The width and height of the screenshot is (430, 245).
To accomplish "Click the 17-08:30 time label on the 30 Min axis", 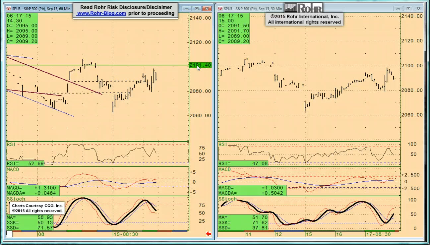I will pos(378,234).
